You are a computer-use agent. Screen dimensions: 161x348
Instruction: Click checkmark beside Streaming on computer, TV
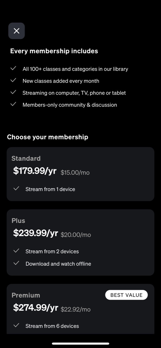pos(13,92)
